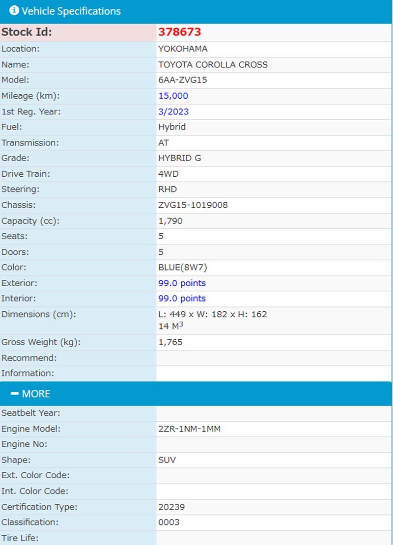This screenshot has width=393, height=545.
Task: Select the grade HYBRID G
Action: [179, 158]
